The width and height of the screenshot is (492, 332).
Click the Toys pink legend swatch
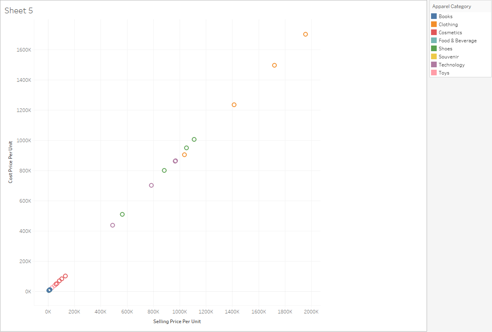[434, 73]
